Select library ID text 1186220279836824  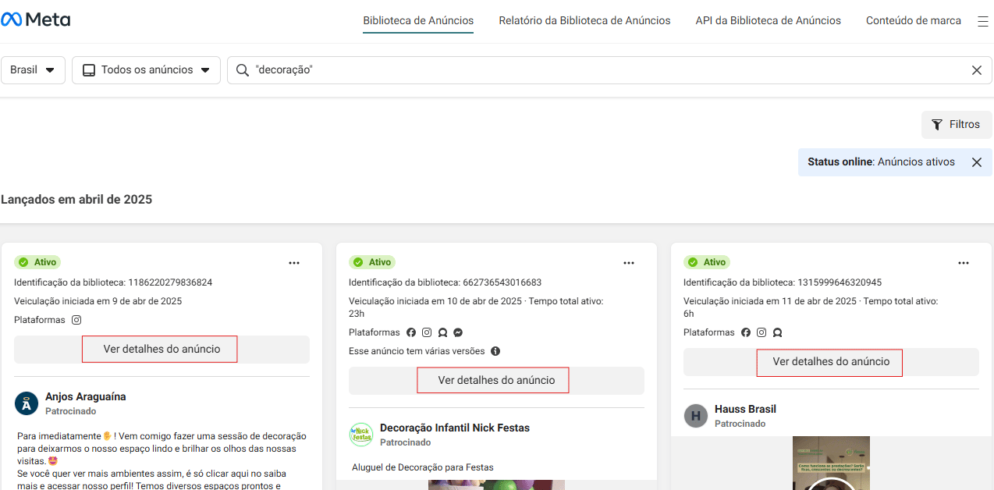(170, 282)
